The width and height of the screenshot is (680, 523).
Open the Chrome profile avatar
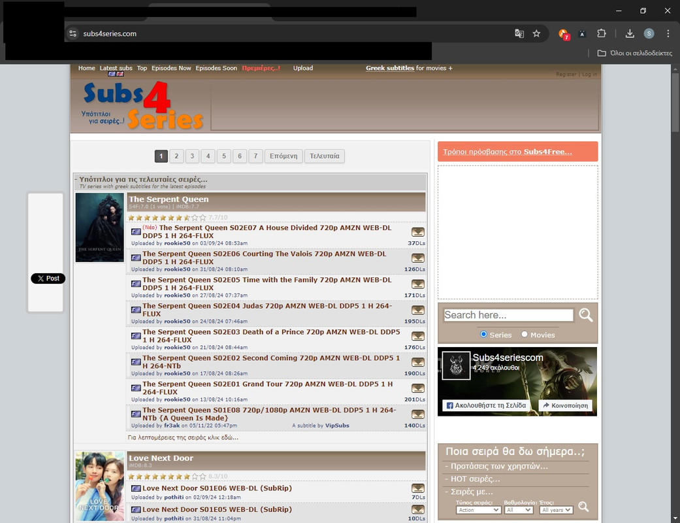click(649, 33)
